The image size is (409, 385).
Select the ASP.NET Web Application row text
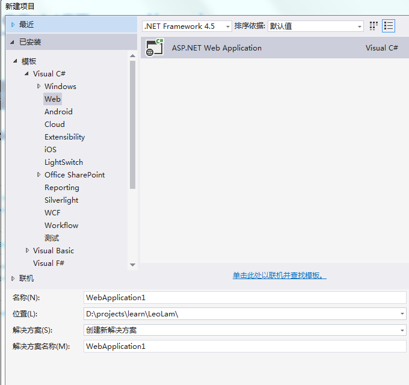pos(217,48)
